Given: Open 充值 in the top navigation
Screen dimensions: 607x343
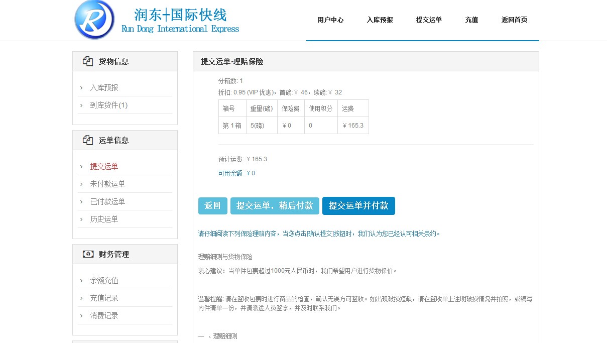Looking at the screenshot, I should point(471,20).
